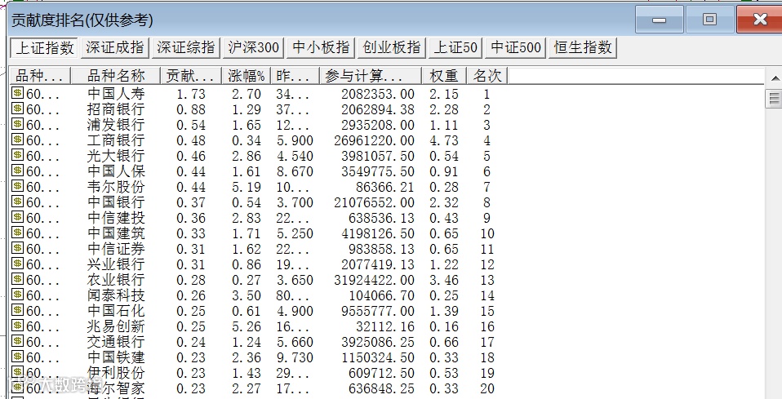Open the 沪深300 tab

pos(253,48)
